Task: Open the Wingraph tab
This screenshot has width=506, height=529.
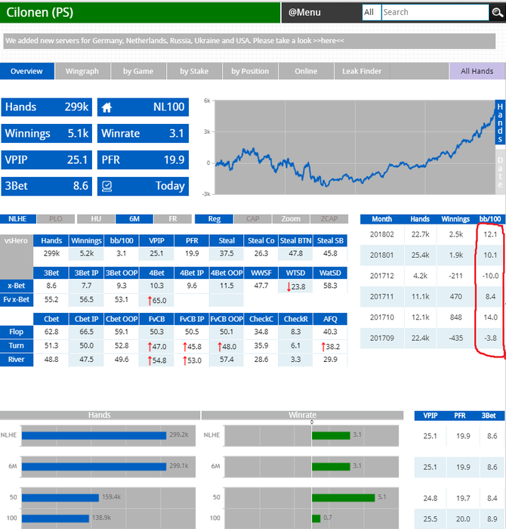Action: pyautogui.click(x=82, y=71)
